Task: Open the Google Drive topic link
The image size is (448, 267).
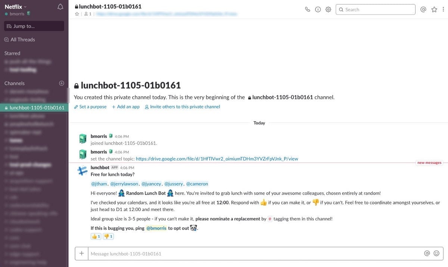Action: click(217, 159)
